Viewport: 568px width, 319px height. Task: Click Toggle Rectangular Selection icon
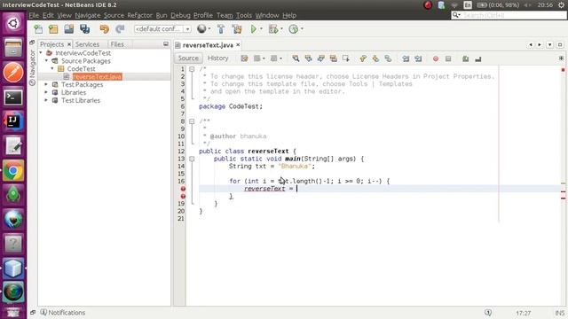(x=346, y=58)
